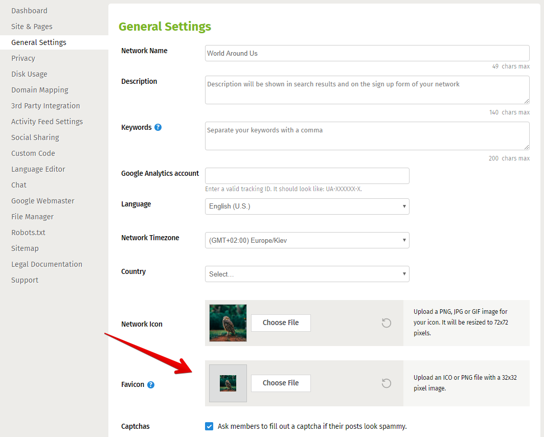Screen dimensions: 544x437
Task: Open the Country select dropdown
Action: (307, 274)
